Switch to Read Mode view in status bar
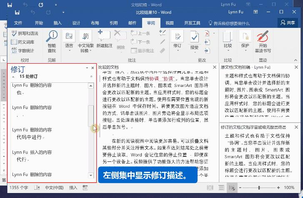Image resolution: width=303 pixels, height=198 pixels. click(x=210, y=188)
